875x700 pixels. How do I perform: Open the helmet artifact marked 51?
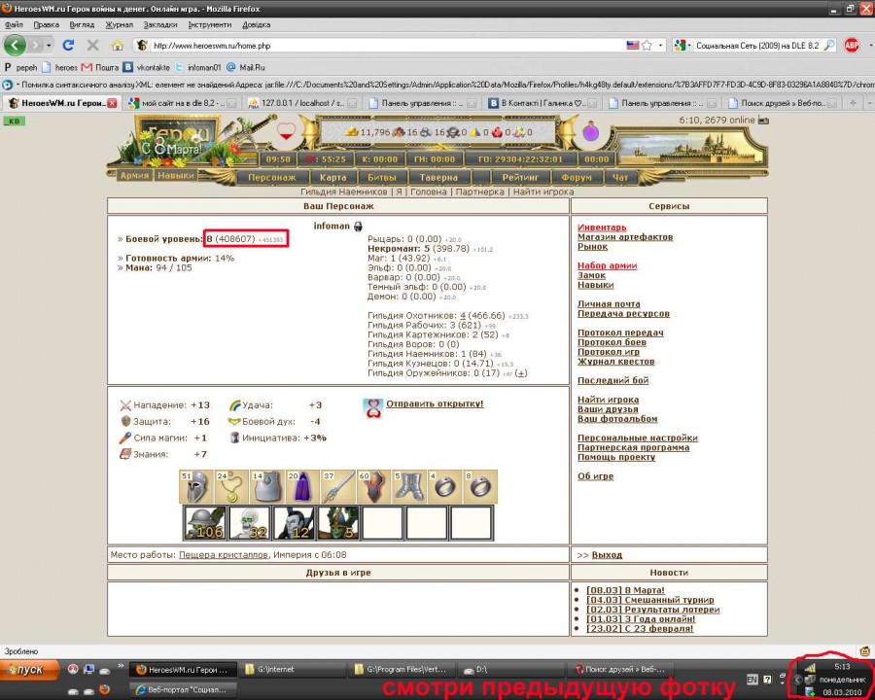[x=196, y=487]
